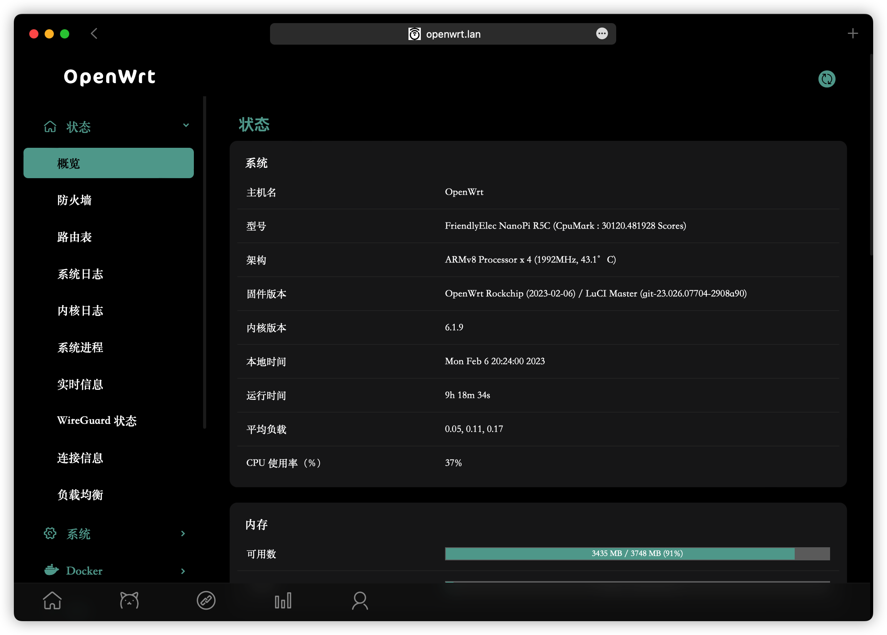The width and height of the screenshot is (887, 635).
Task: Open the bar chart statistics icon
Action: coord(283,600)
